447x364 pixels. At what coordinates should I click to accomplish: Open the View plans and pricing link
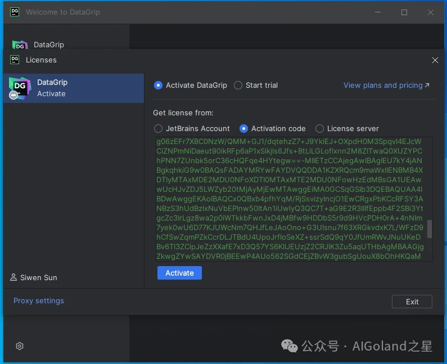point(386,86)
